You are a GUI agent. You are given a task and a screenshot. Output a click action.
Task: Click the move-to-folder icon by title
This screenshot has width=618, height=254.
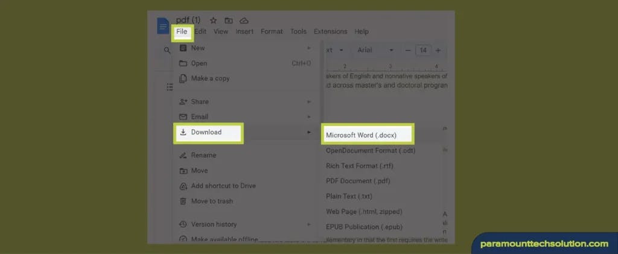tap(229, 21)
